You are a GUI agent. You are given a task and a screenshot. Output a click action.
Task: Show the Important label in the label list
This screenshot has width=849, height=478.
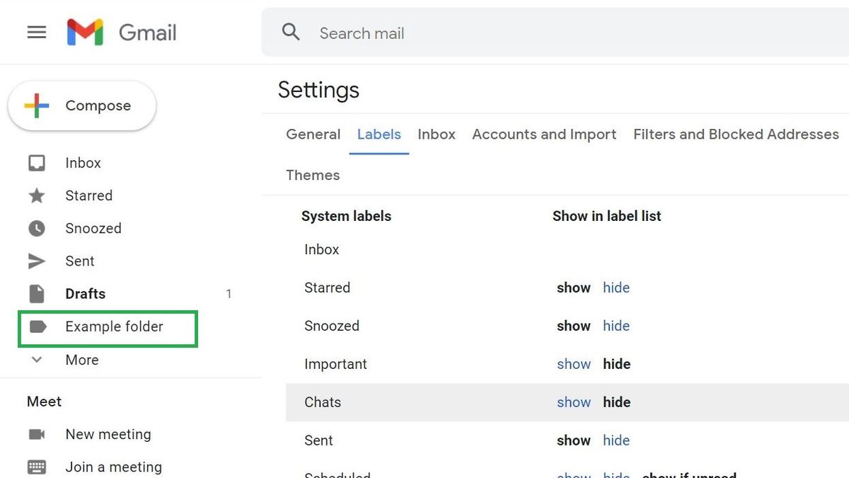coord(574,364)
